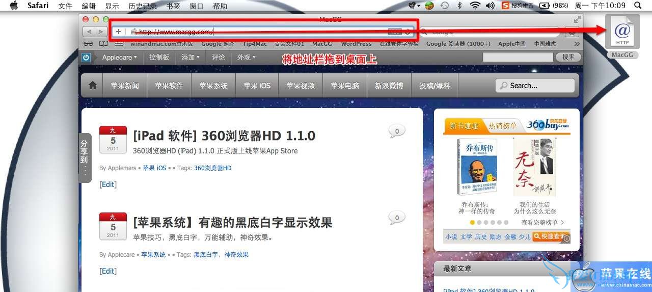
Task: Open the 书签 menu
Action: [173, 6]
